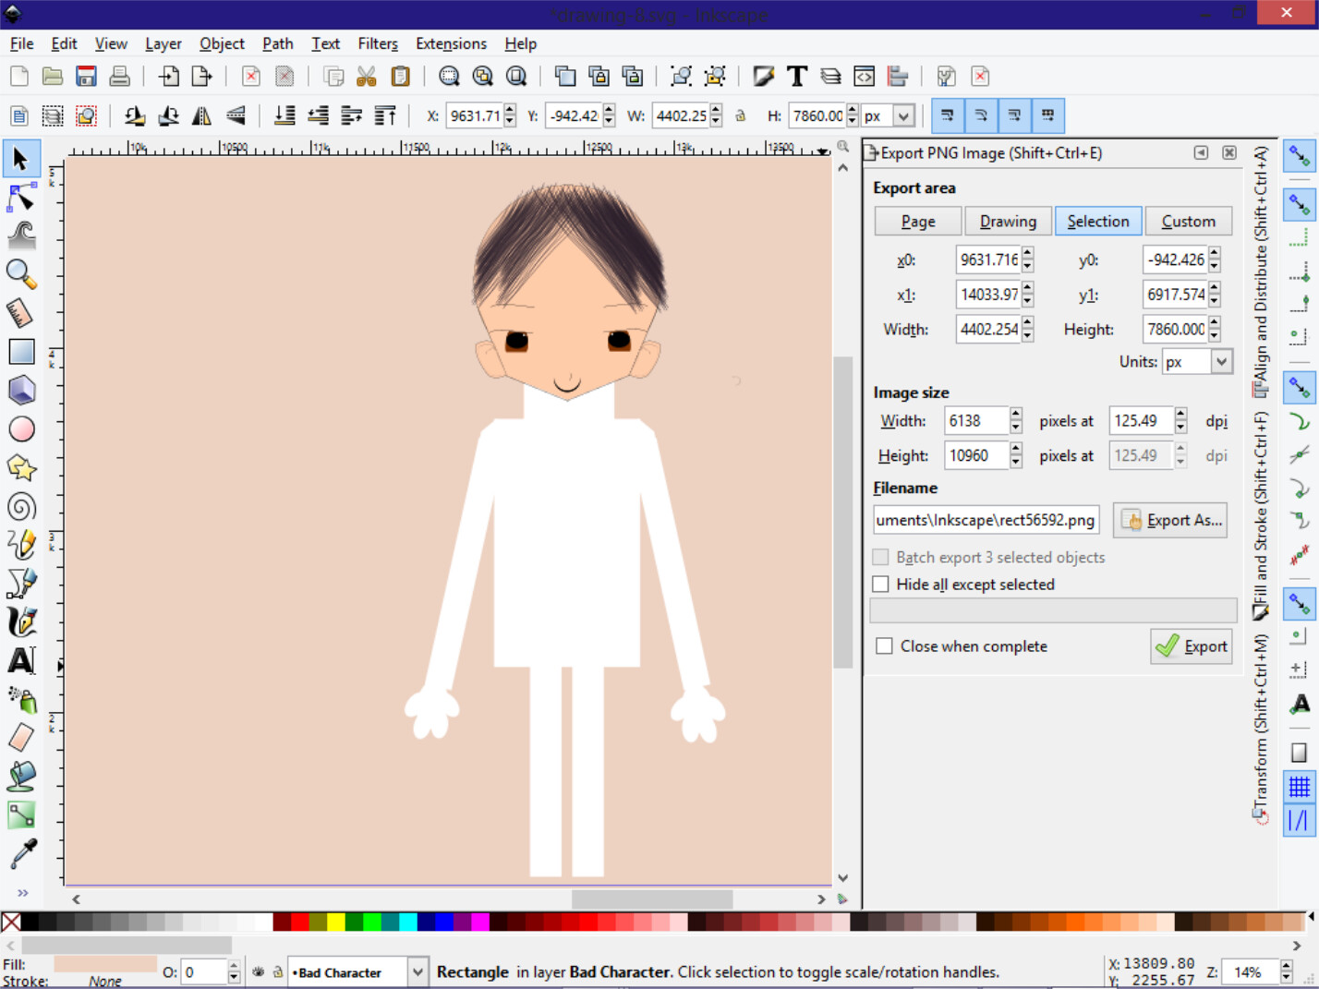1319x989 pixels.
Task: Select the Node edit tool
Action: tap(21, 198)
